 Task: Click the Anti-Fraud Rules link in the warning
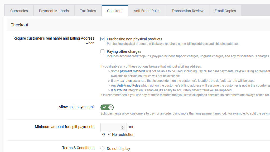(129, 85)
